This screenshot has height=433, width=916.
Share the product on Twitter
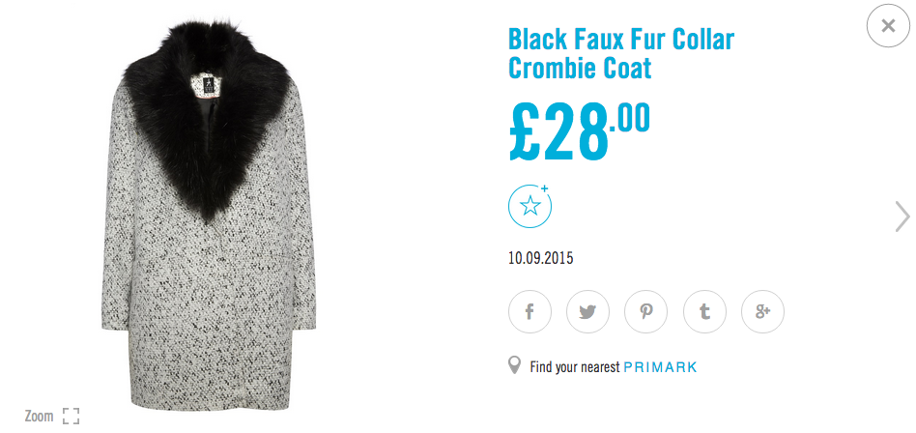tap(587, 312)
